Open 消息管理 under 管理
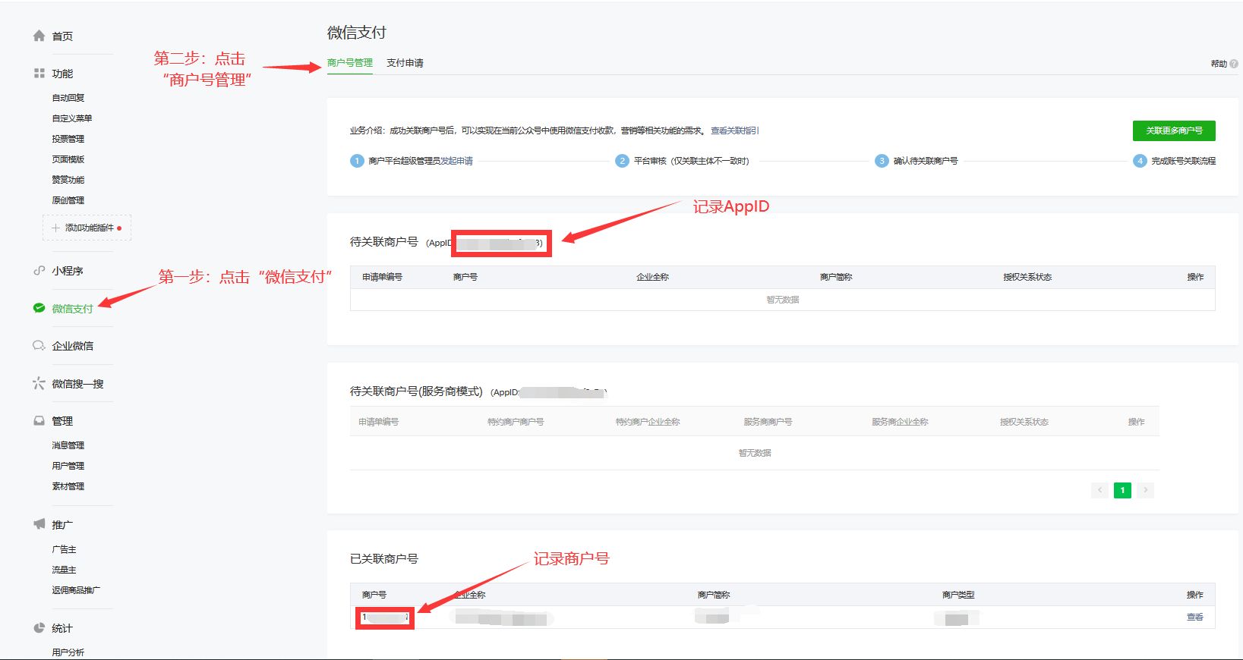 point(68,445)
